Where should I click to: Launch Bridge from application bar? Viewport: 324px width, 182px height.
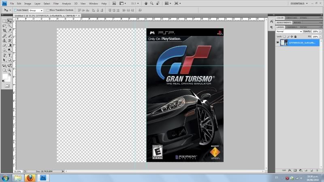point(114,3)
